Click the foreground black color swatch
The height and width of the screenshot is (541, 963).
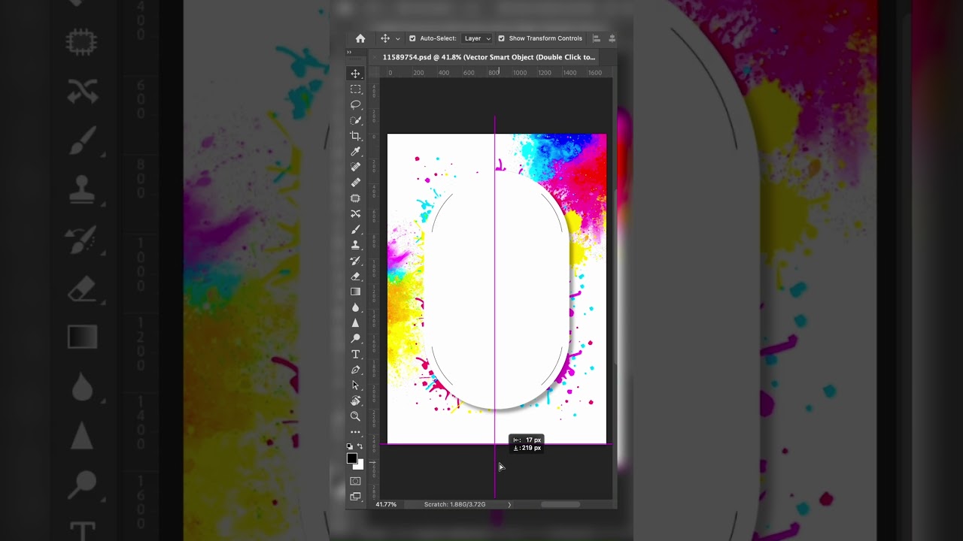pos(351,458)
